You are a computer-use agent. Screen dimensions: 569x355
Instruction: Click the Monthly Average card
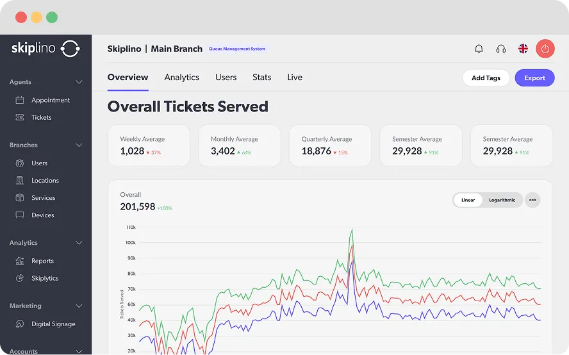tap(240, 145)
